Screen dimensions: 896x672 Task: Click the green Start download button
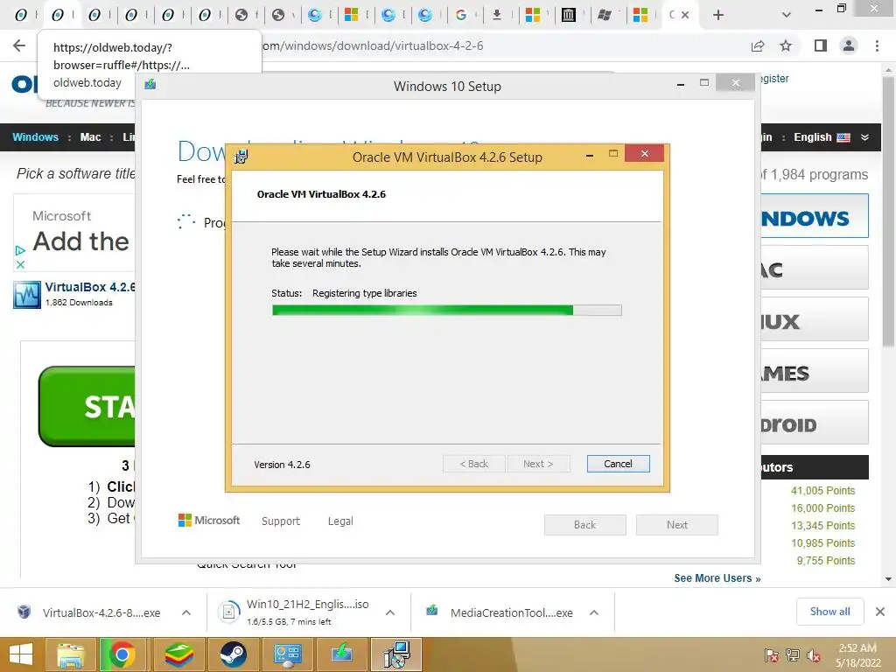87,406
